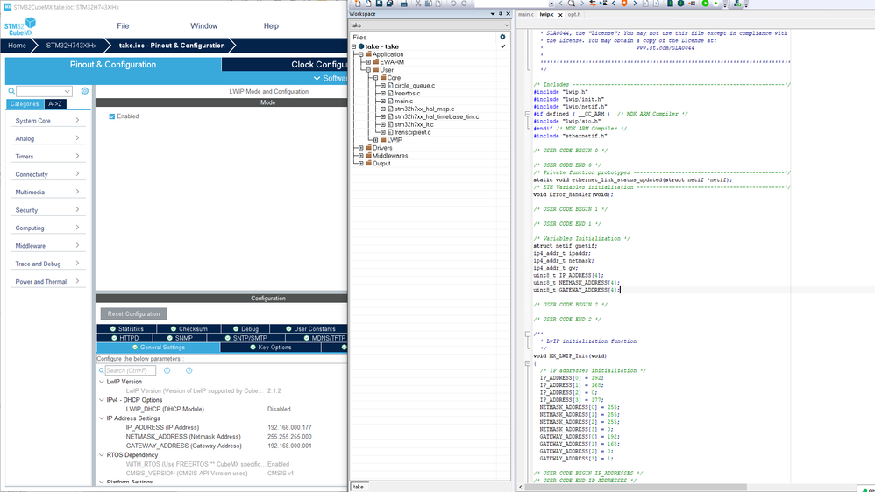Click the Replace toolbar icon

pyautogui.click(x=593, y=3)
